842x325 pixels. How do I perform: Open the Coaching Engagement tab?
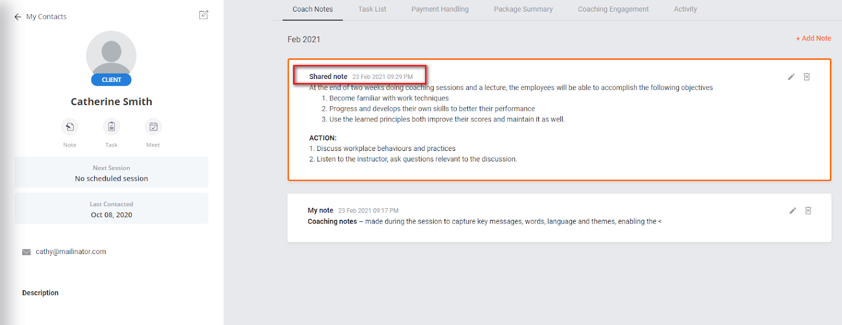[613, 9]
